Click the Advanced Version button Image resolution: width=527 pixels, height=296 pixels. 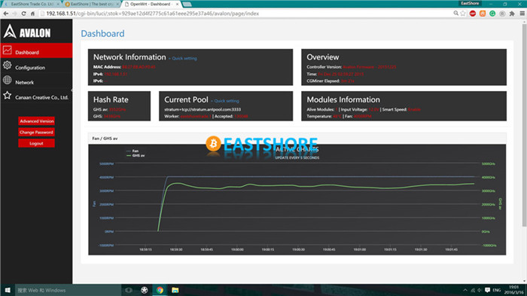(36, 121)
